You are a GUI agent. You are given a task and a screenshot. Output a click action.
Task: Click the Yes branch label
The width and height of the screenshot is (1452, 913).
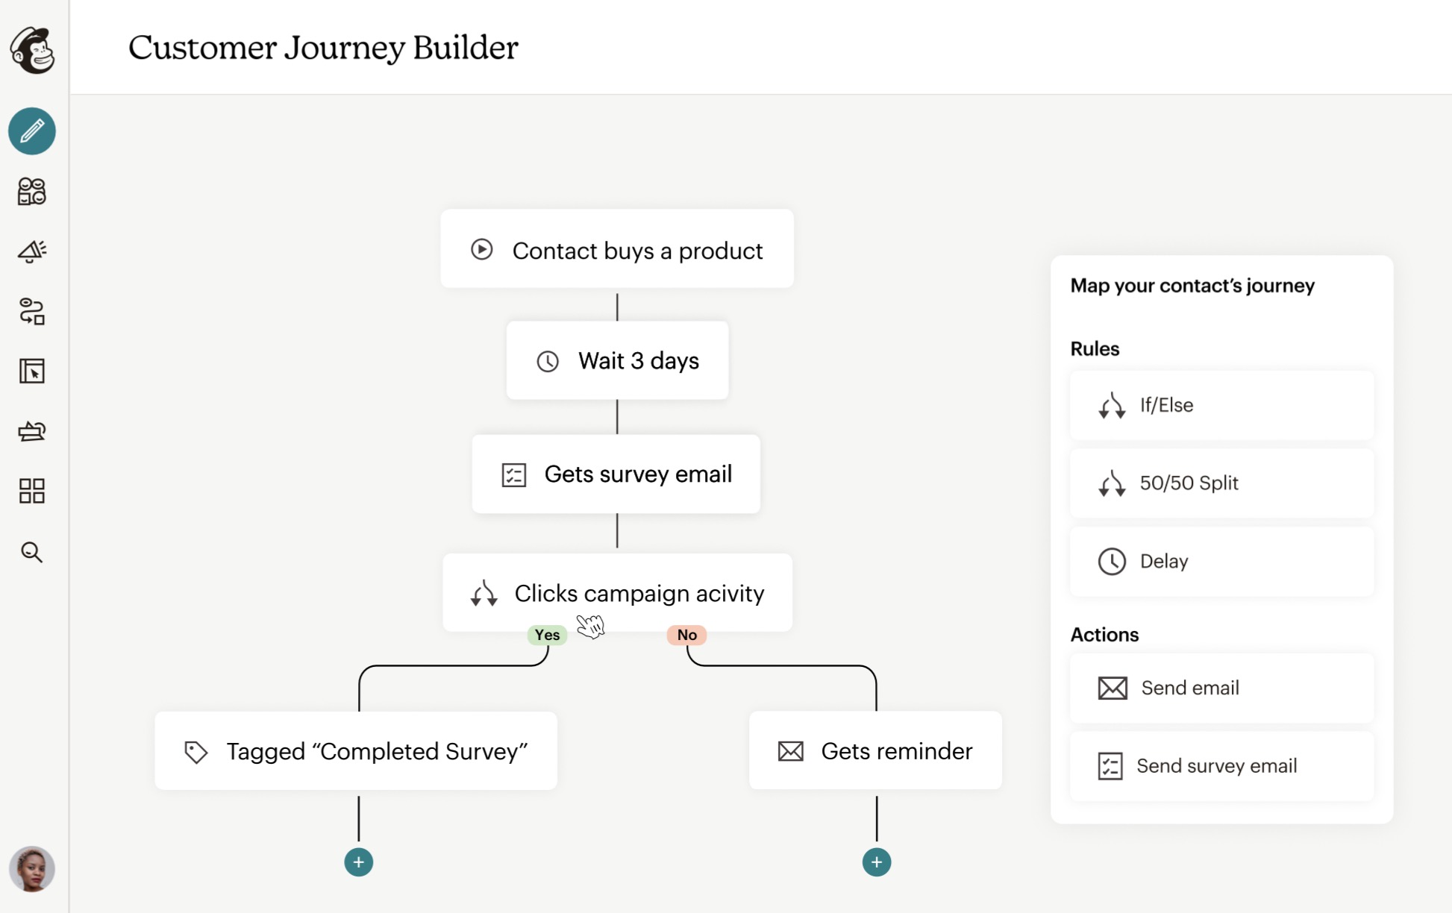point(547,635)
